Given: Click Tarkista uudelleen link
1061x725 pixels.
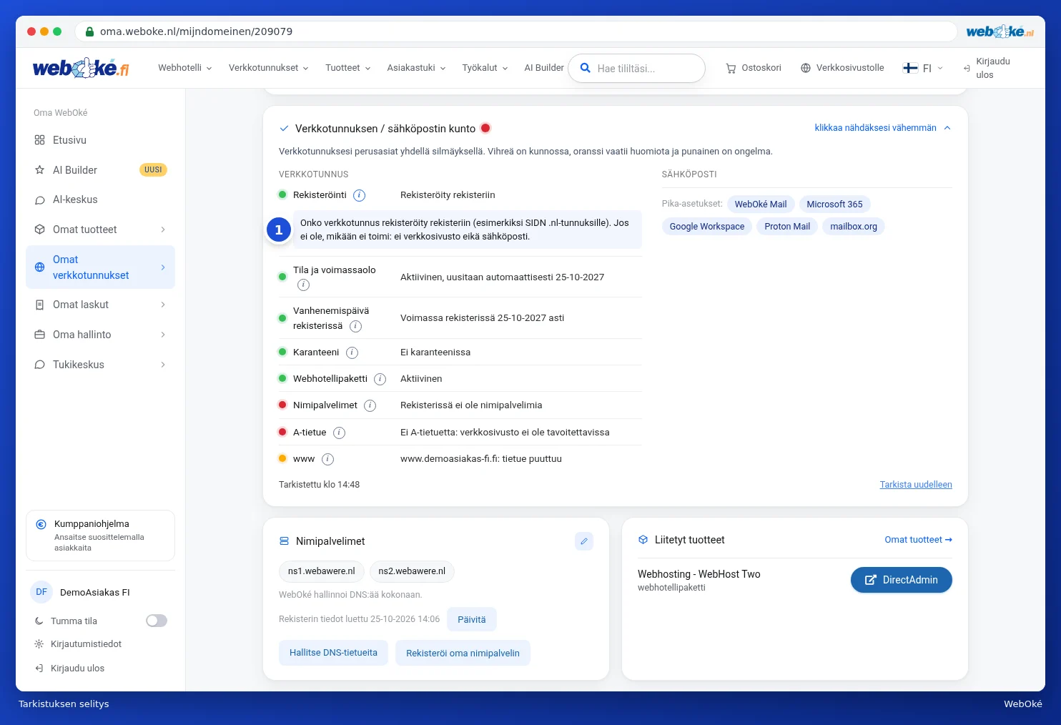Looking at the screenshot, I should (x=916, y=485).
